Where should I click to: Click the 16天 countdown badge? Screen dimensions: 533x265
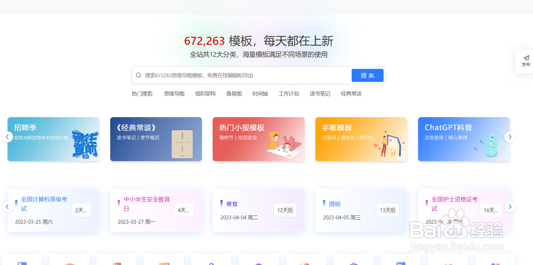pos(491,210)
